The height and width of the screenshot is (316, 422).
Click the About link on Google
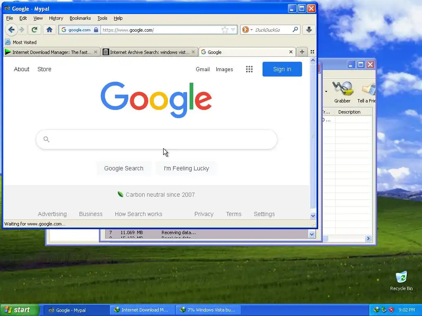21,69
